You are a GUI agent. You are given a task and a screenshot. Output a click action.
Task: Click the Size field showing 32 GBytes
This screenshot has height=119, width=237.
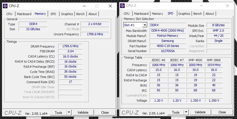click(x=33, y=29)
